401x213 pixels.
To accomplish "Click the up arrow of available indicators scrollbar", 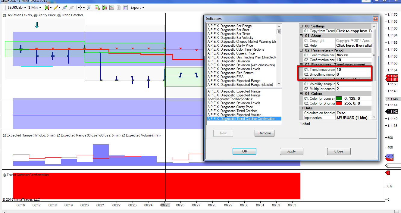I will 279,26.
